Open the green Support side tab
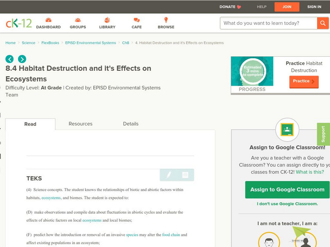Screen dimensions: 330x247 [323, 134]
